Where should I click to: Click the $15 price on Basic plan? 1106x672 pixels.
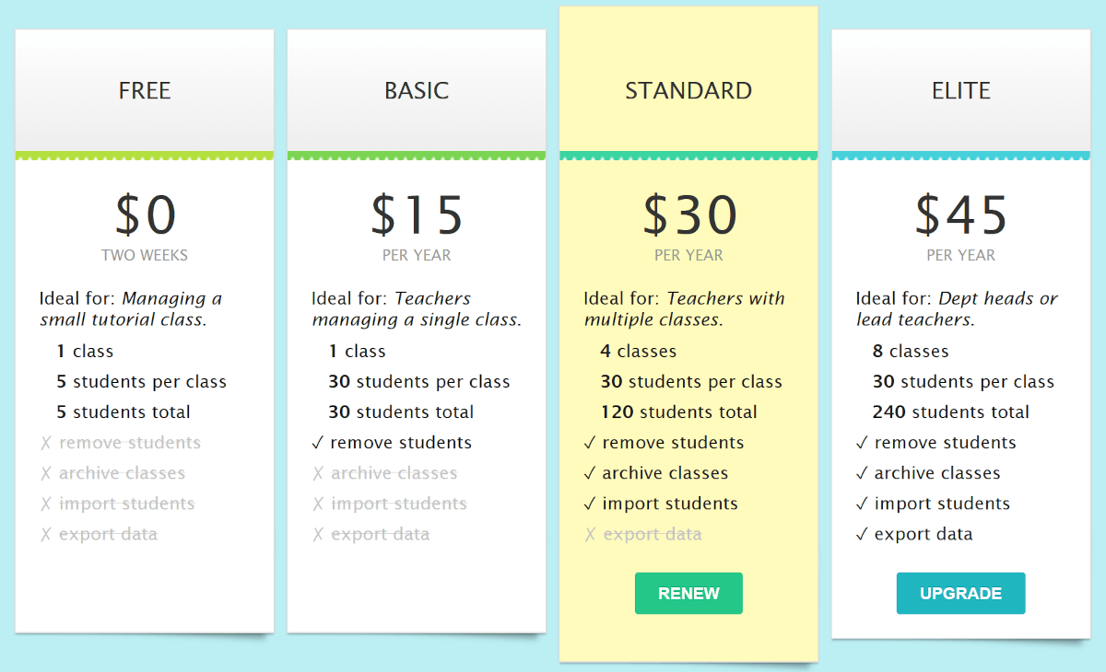(x=417, y=215)
